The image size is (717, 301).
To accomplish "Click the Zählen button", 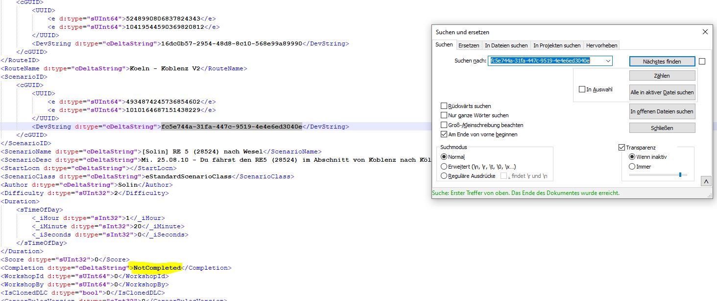I will (662, 76).
